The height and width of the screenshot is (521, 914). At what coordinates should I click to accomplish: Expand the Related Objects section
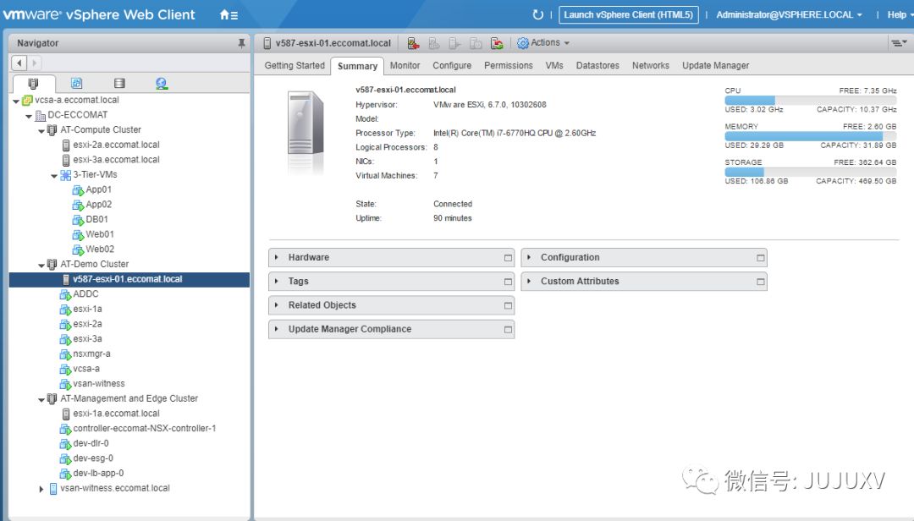(276, 304)
